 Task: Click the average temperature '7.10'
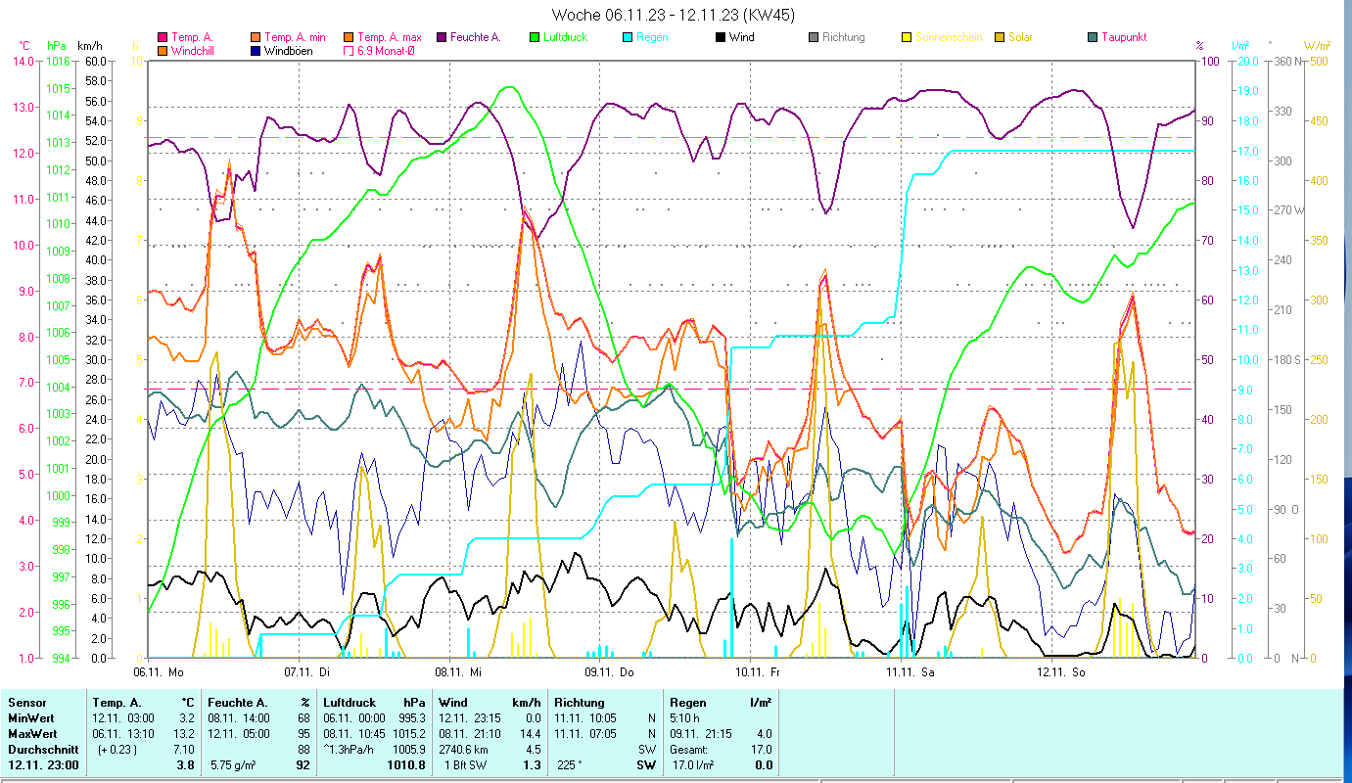click(186, 749)
